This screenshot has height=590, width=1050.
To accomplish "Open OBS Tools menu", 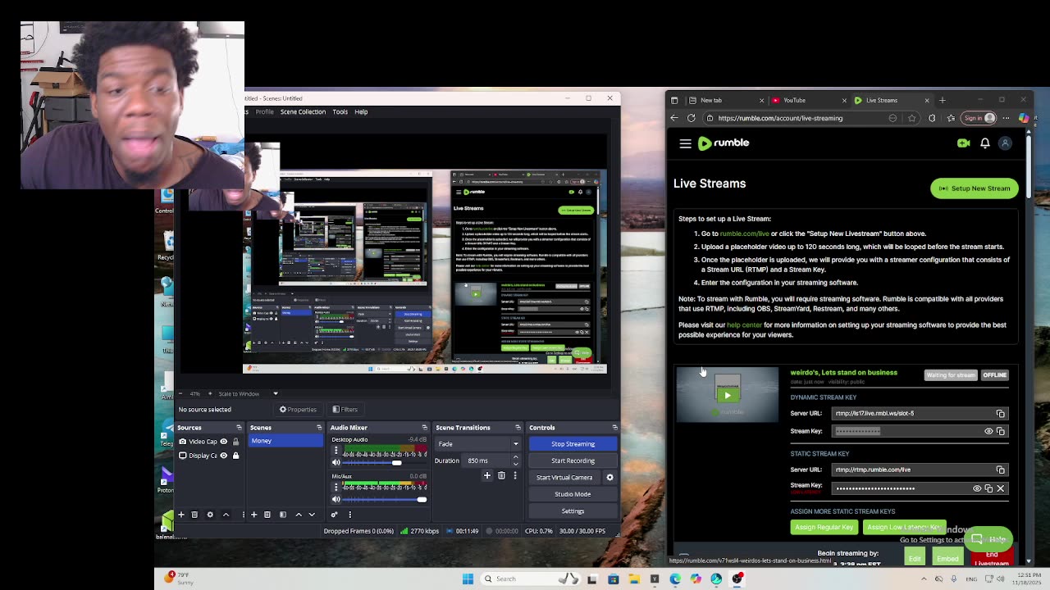I will click(340, 111).
